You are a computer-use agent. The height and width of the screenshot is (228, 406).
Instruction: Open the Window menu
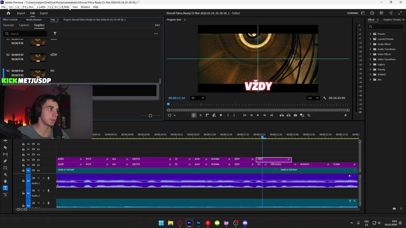[85, 7]
